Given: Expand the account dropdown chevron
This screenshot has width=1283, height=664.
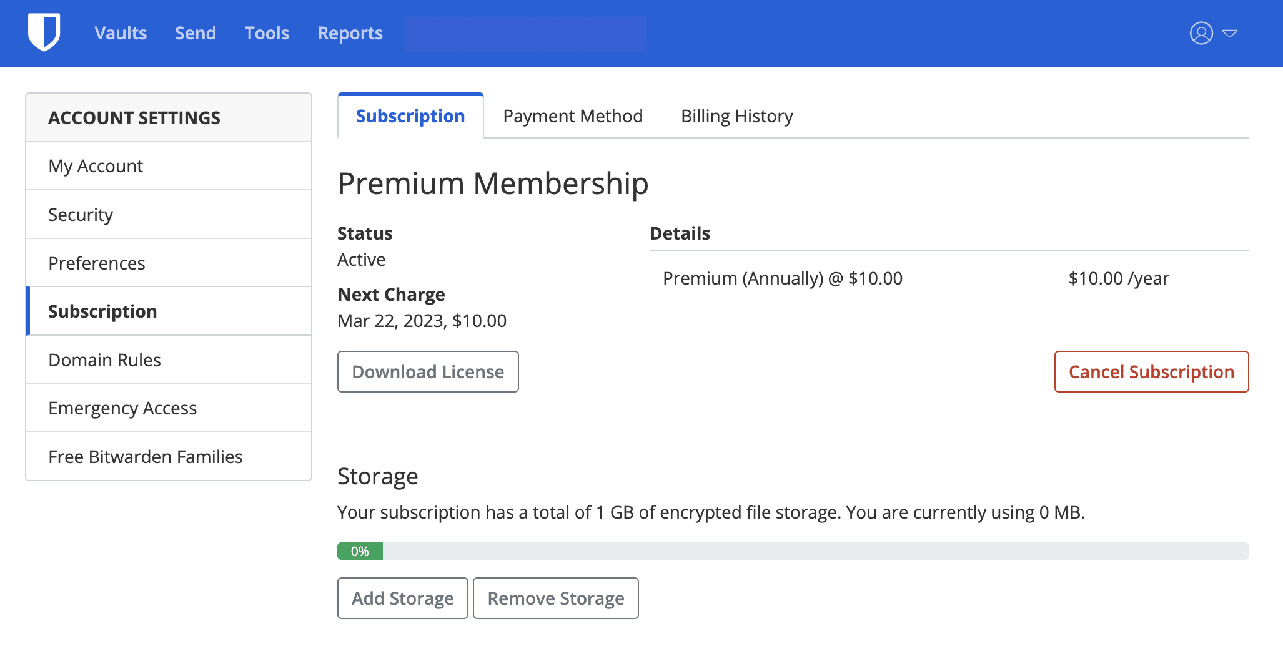Looking at the screenshot, I should click(1229, 34).
